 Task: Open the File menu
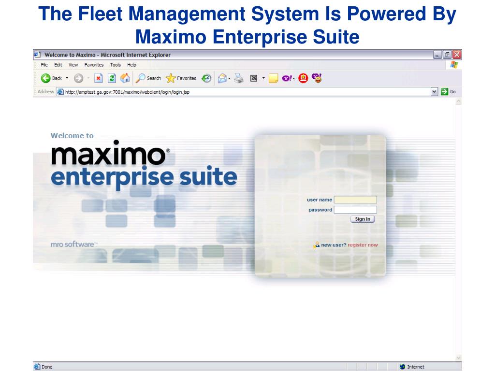(x=44, y=65)
